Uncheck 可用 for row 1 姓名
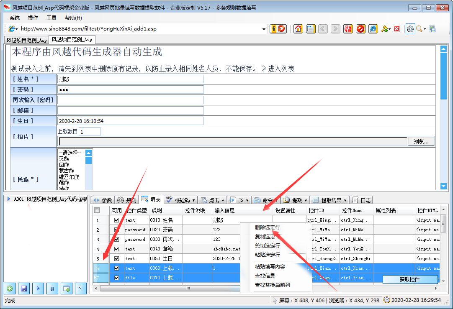Screen dimensions: 453x309 [117, 220]
